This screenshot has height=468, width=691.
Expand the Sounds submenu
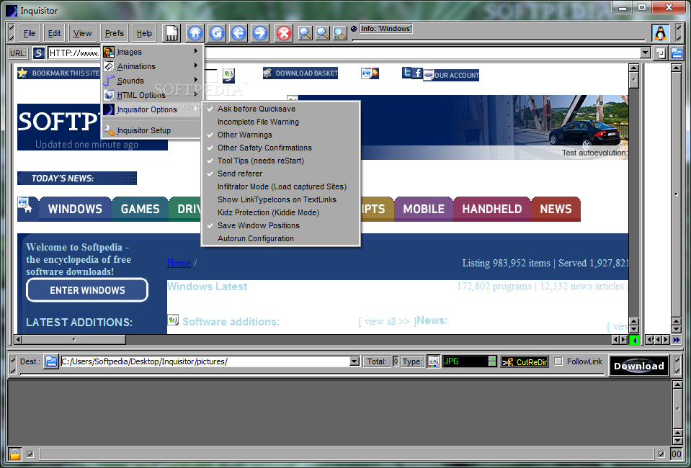click(x=153, y=81)
